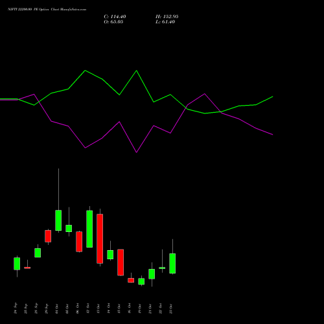324x324 pixels.
Task: Click the green candle above 24 Sep
Action: click(17, 264)
